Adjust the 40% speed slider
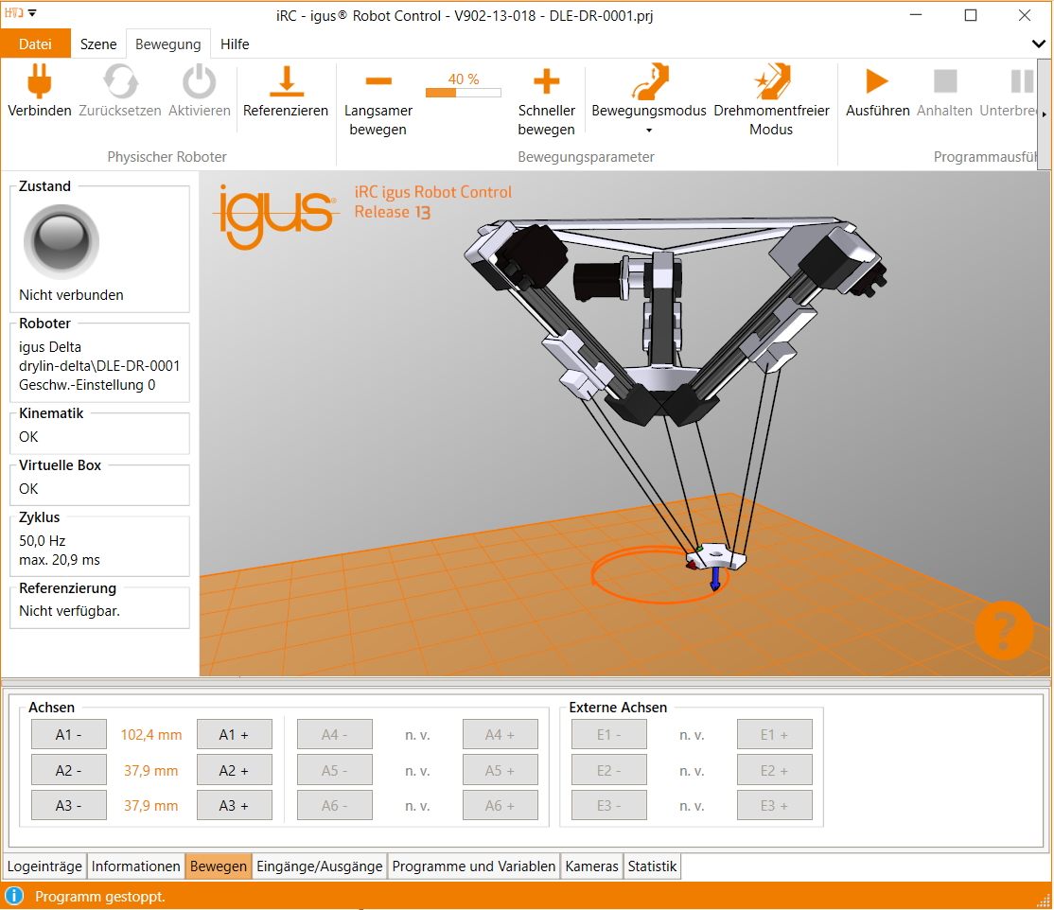 coord(464,92)
